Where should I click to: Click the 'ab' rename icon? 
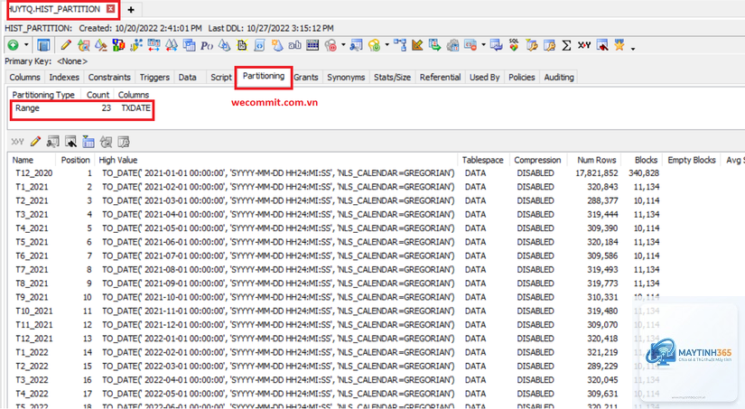(294, 45)
